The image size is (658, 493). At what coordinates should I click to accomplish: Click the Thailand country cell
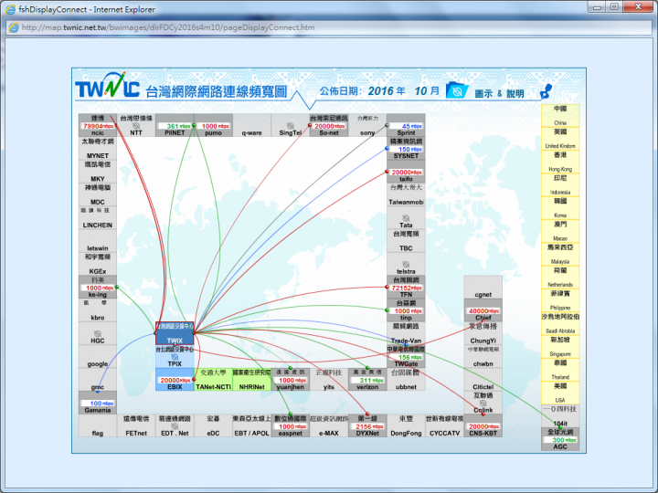click(x=560, y=370)
